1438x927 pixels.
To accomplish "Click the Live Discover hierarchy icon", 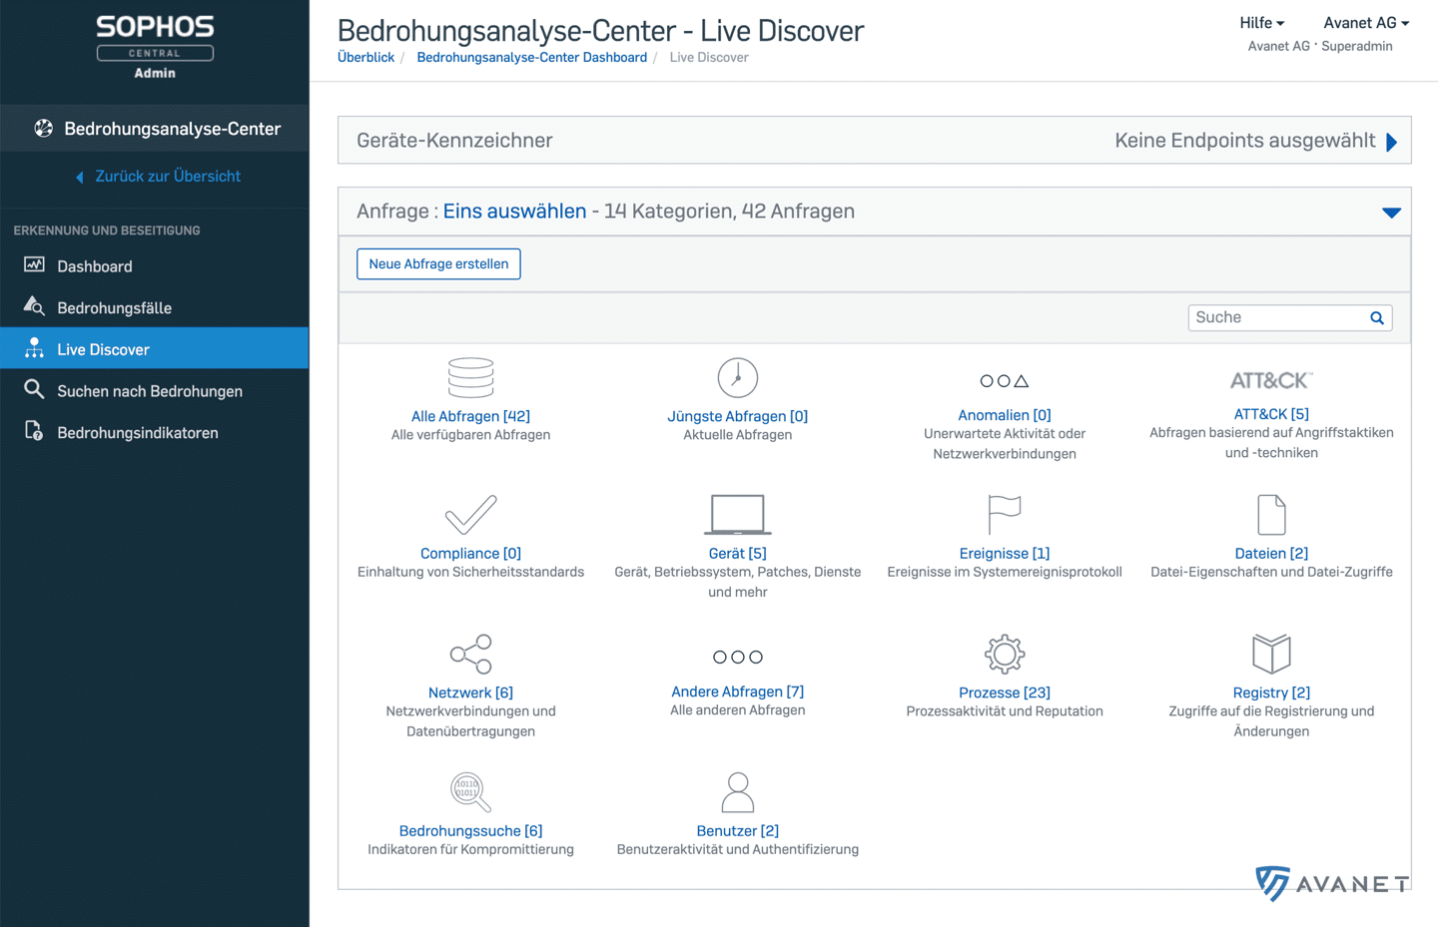I will [x=34, y=348].
